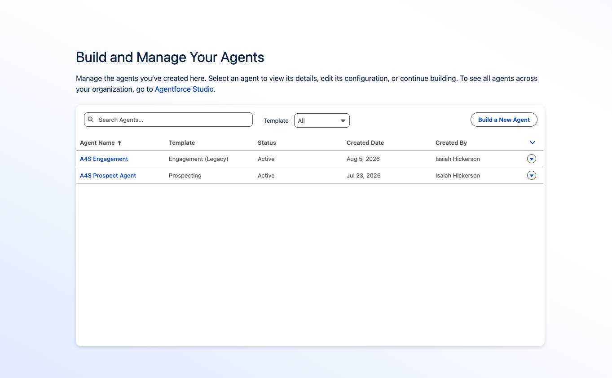This screenshot has width=612, height=378.
Task: Focus the Search Agents field
Action: tap(168, 120)
